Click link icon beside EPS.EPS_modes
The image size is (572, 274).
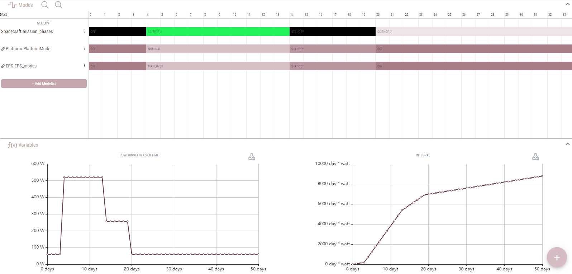(3, 66)
